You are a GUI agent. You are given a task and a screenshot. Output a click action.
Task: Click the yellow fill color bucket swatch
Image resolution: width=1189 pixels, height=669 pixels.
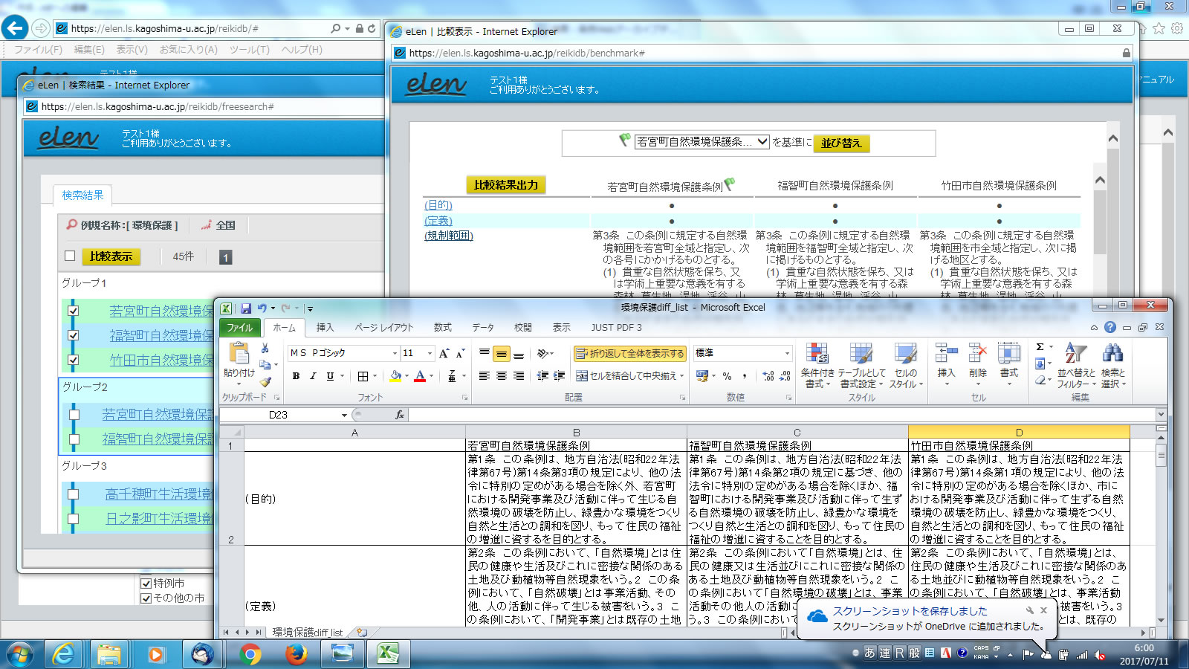(395, 376)
